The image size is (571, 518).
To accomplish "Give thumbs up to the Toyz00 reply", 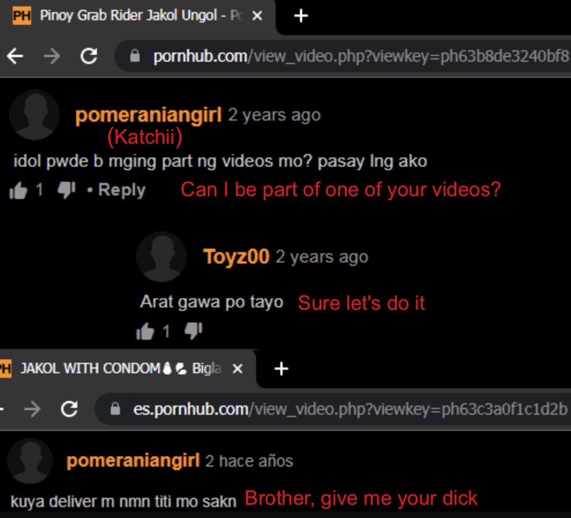I will (x=145, y=332).
